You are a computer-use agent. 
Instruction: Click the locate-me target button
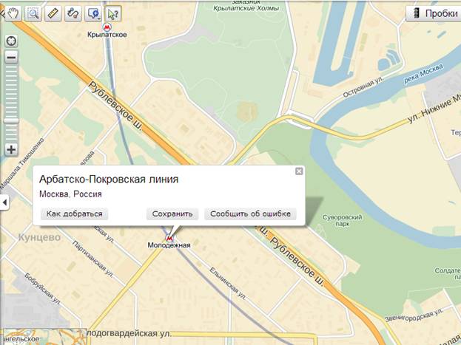(x=11, y=41)
